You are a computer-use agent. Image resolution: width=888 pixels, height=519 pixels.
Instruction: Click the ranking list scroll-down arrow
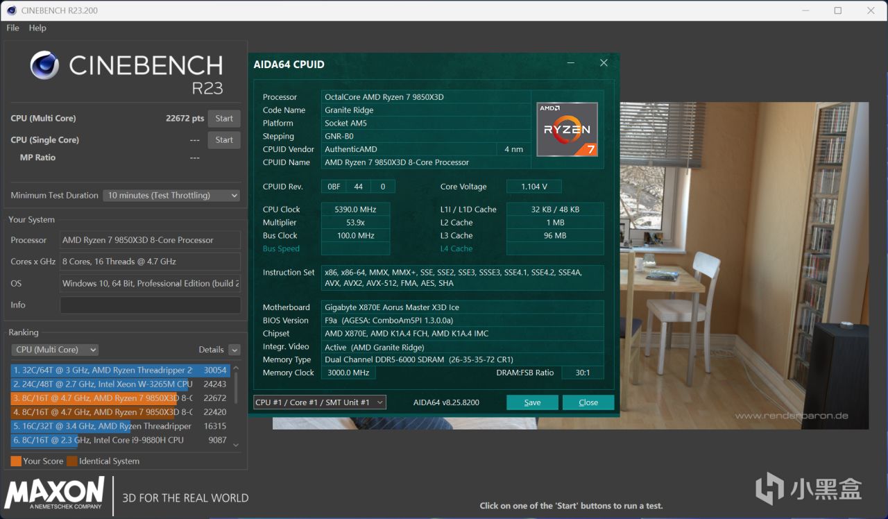(x=236, y=445)
